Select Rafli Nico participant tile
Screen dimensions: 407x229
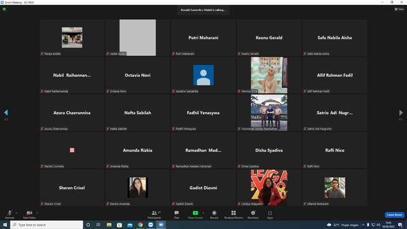[335, 150]
